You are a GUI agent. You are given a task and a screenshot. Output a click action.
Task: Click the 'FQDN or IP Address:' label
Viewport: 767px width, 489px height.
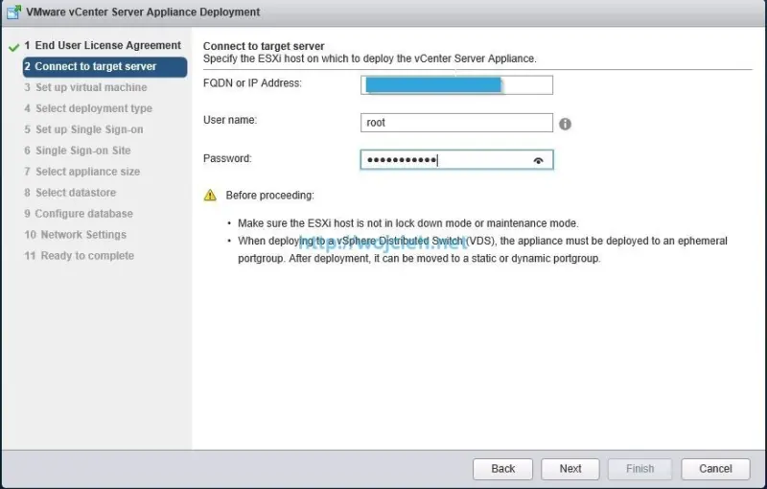[x=252, y=83]
